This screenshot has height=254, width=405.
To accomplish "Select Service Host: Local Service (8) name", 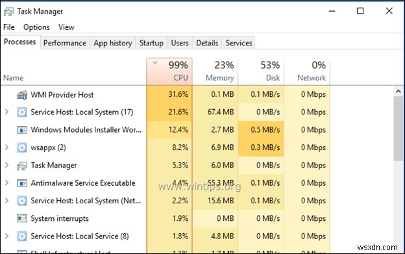I will pos(80,236).
